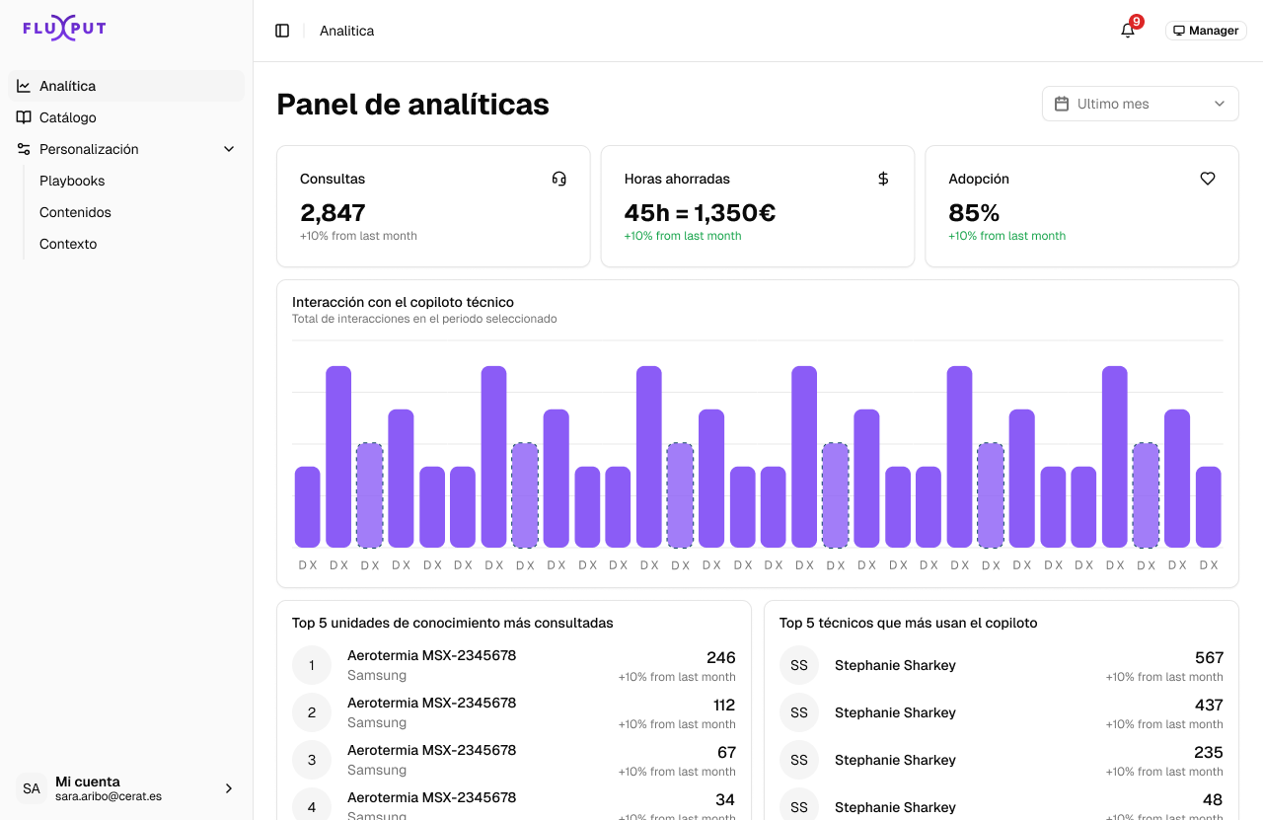
Task: Click the count 67 in knowledge list
Action: click(x=727, y=752)
